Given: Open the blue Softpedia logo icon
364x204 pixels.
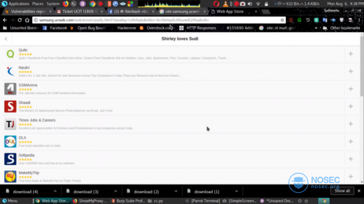Looking at the screenshot, I should [x=10, y=159].
